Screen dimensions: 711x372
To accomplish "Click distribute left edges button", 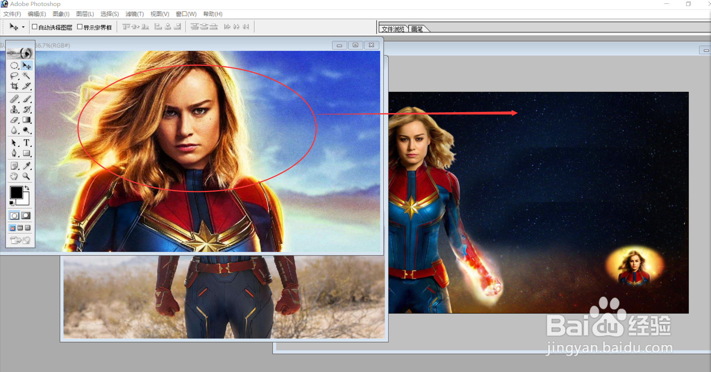I will coord(227,27).
